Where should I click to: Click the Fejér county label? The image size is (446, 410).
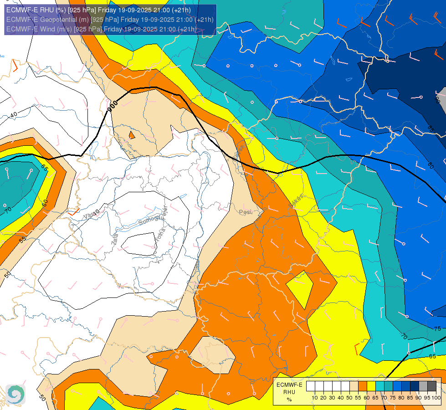pos(165,212)
